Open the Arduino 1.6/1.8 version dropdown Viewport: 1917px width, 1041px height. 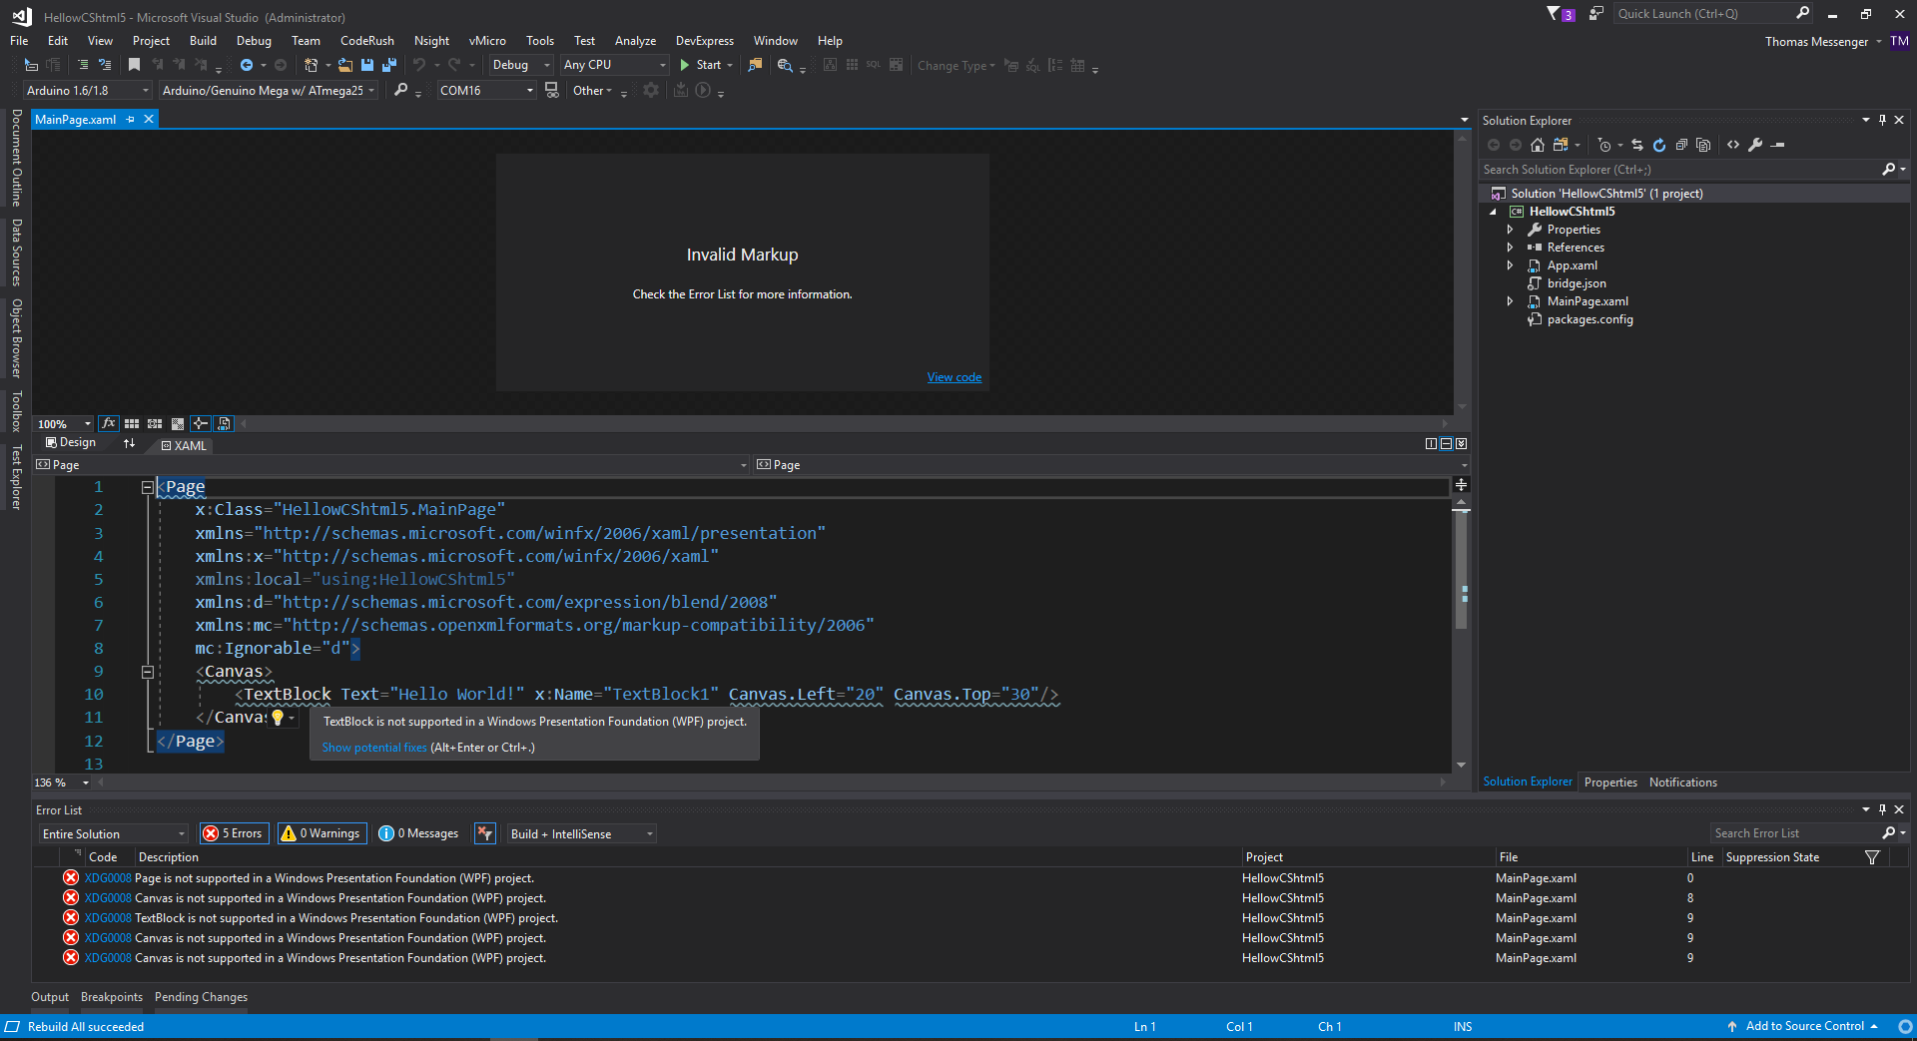point(88,90)
